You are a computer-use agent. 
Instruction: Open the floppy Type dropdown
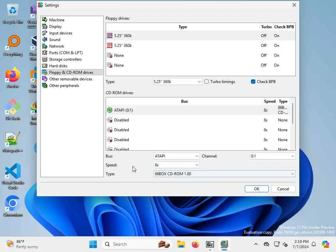point(177,82)
